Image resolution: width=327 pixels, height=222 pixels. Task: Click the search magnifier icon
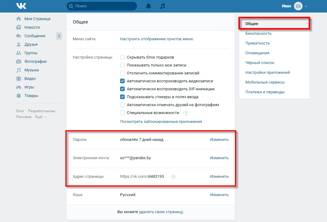[71, 6]
